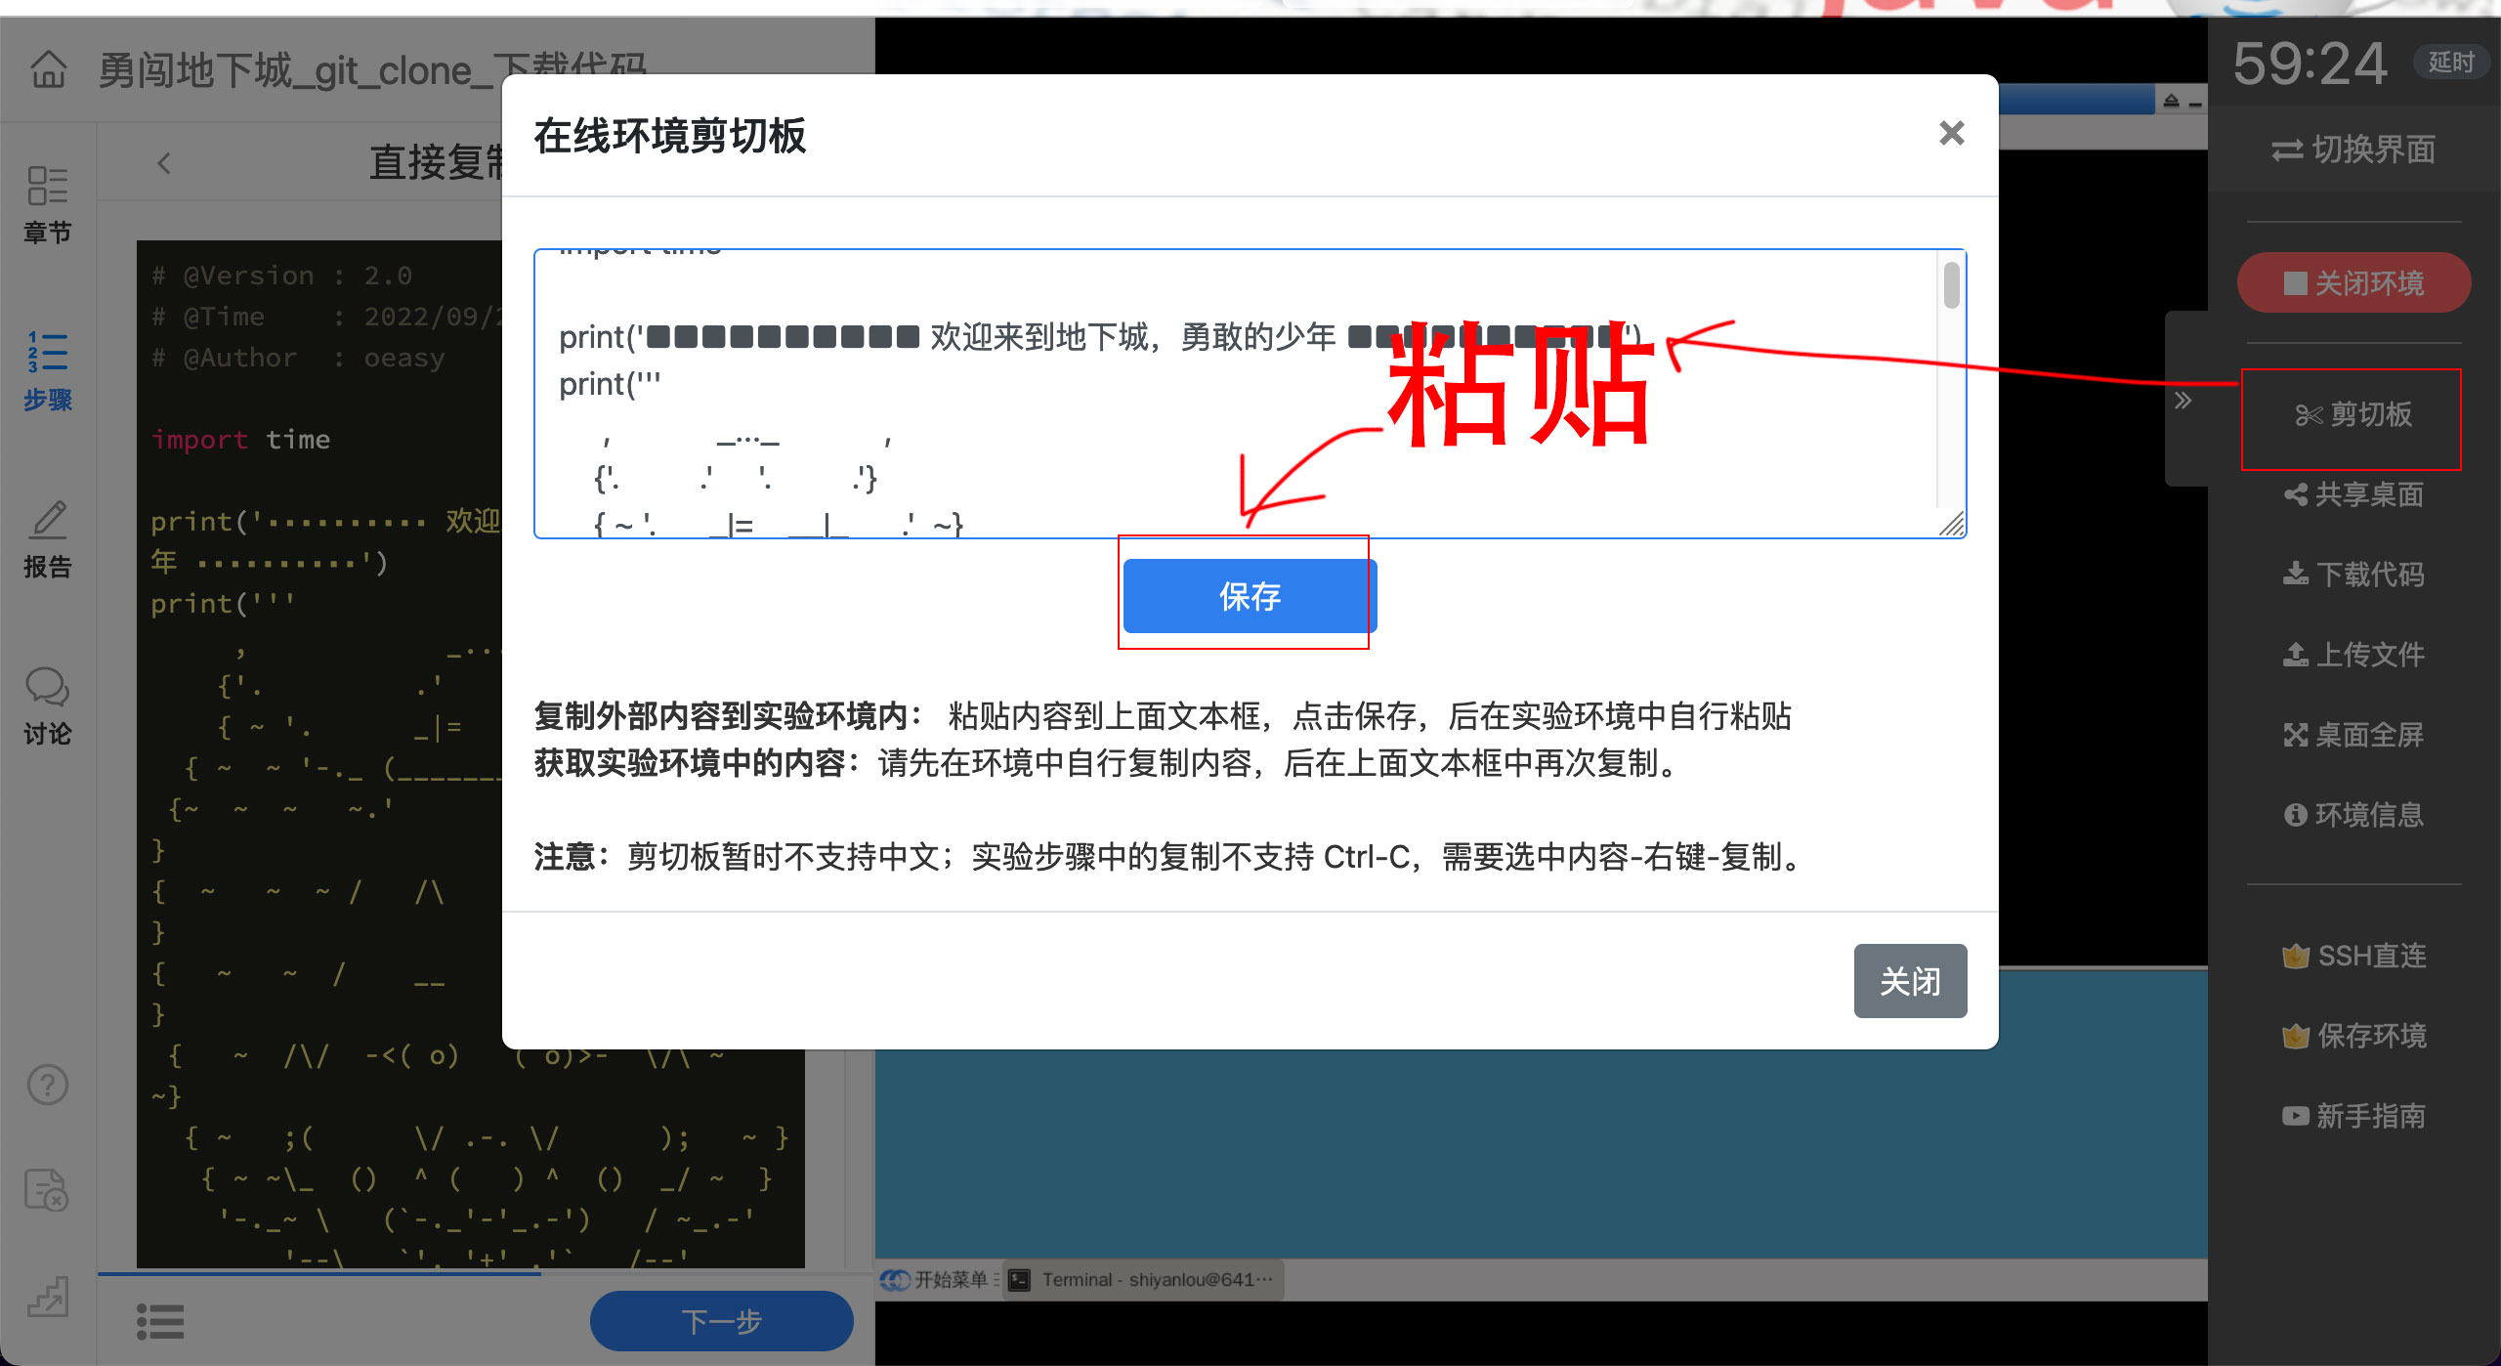This screenshot has width=2501, height=1366.
Task: Open the 讨论 discussion sidebar icon
Action: (x=47, y=706)
